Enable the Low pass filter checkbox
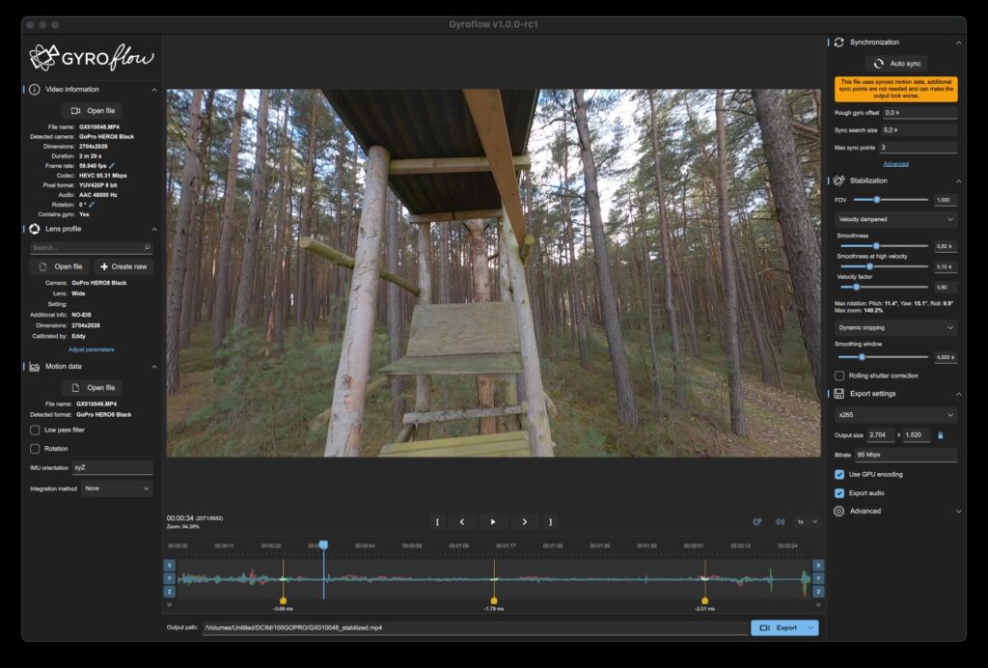This screenshot has width=988, height=668. coord(36,430)
